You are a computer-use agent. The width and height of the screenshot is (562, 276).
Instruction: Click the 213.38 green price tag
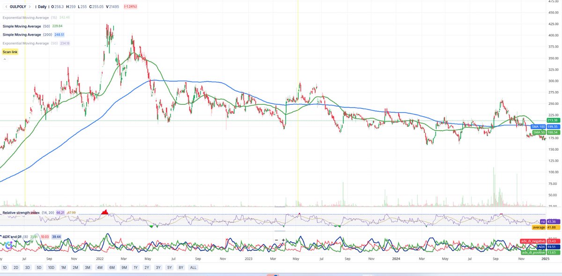click(x=553, y=121)
